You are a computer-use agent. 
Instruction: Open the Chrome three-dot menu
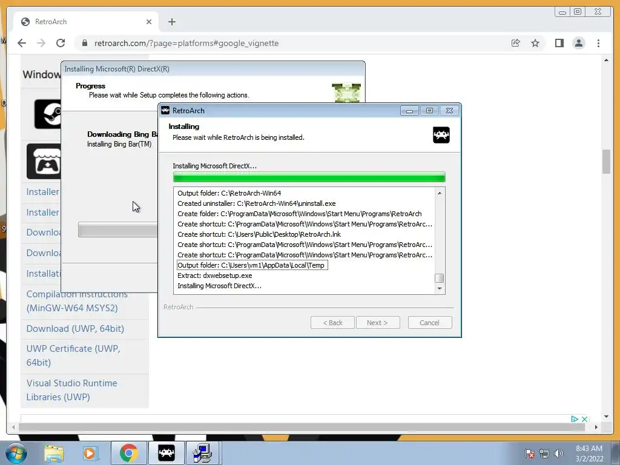pyautogui.click(x=598, y=43)
